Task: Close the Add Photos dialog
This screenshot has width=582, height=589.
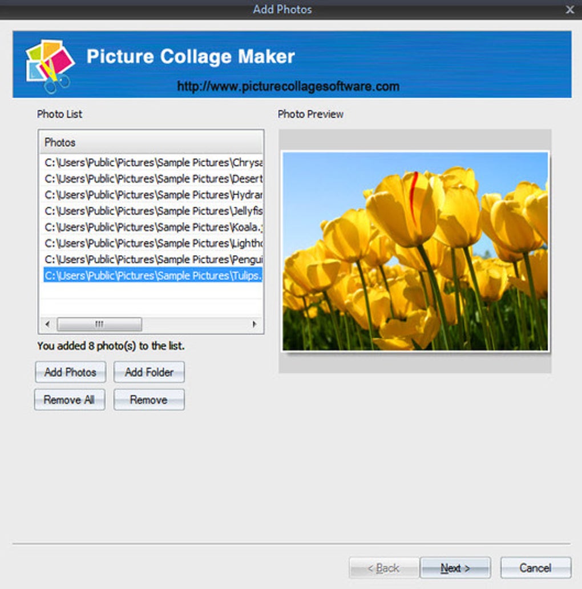Action: pos(569,10)
